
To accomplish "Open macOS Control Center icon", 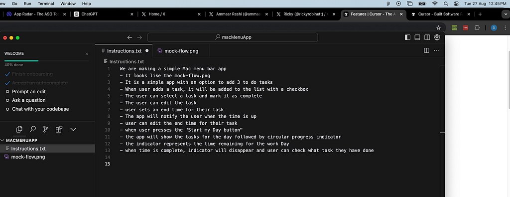I will 456,3.
